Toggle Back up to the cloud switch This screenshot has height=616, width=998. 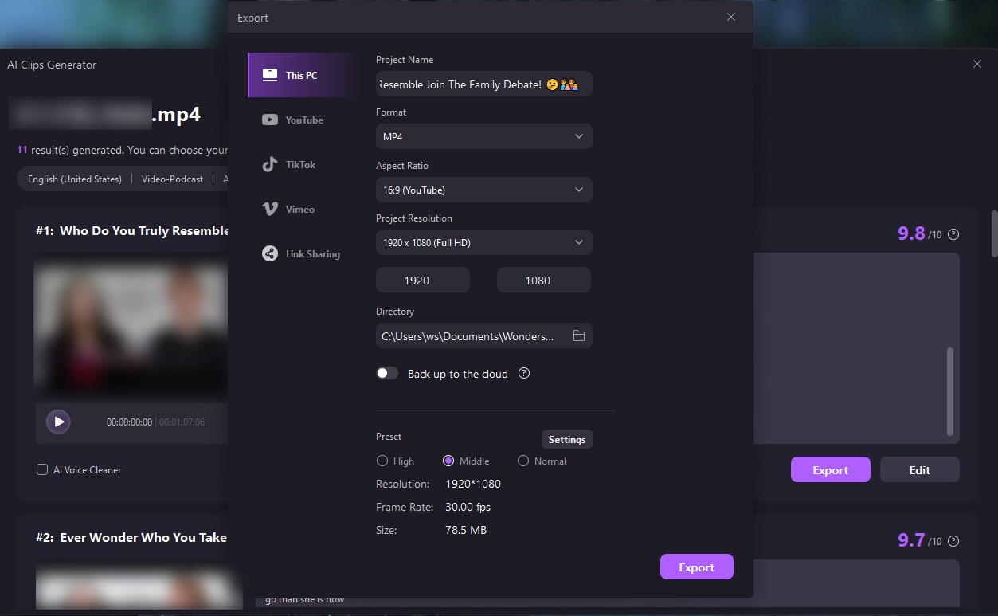(387, 373)
